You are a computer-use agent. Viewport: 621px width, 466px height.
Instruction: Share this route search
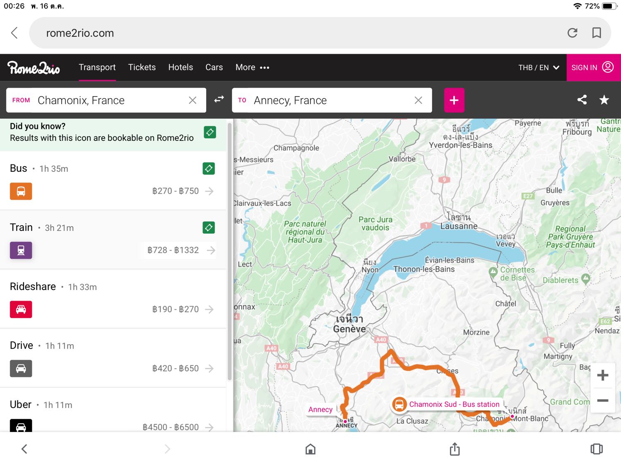coord(582,99)
